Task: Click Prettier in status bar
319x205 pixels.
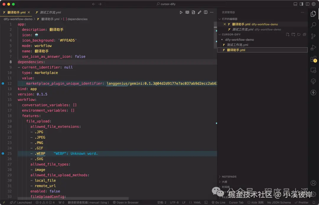Action: point(302,202)
